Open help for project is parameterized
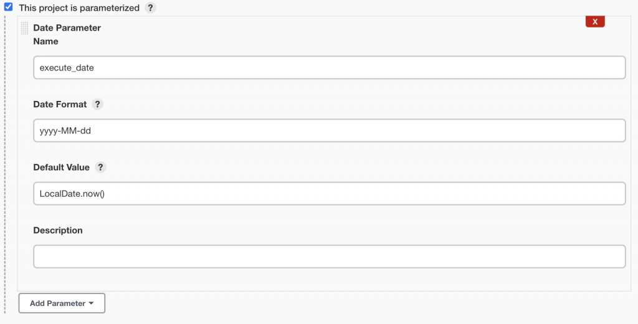Viewport: 638px width, 324px height. pyautogui.click(x=150, y=8)
